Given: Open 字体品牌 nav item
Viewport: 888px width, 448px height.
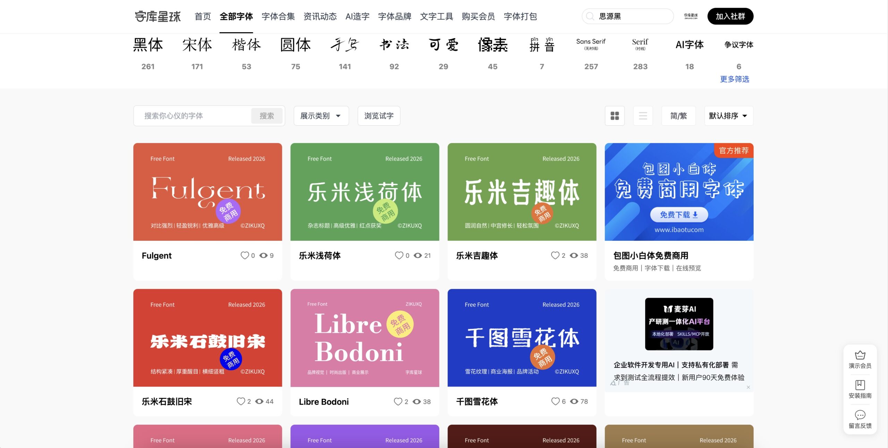Looking at the screenshot, I should (395, 16).
